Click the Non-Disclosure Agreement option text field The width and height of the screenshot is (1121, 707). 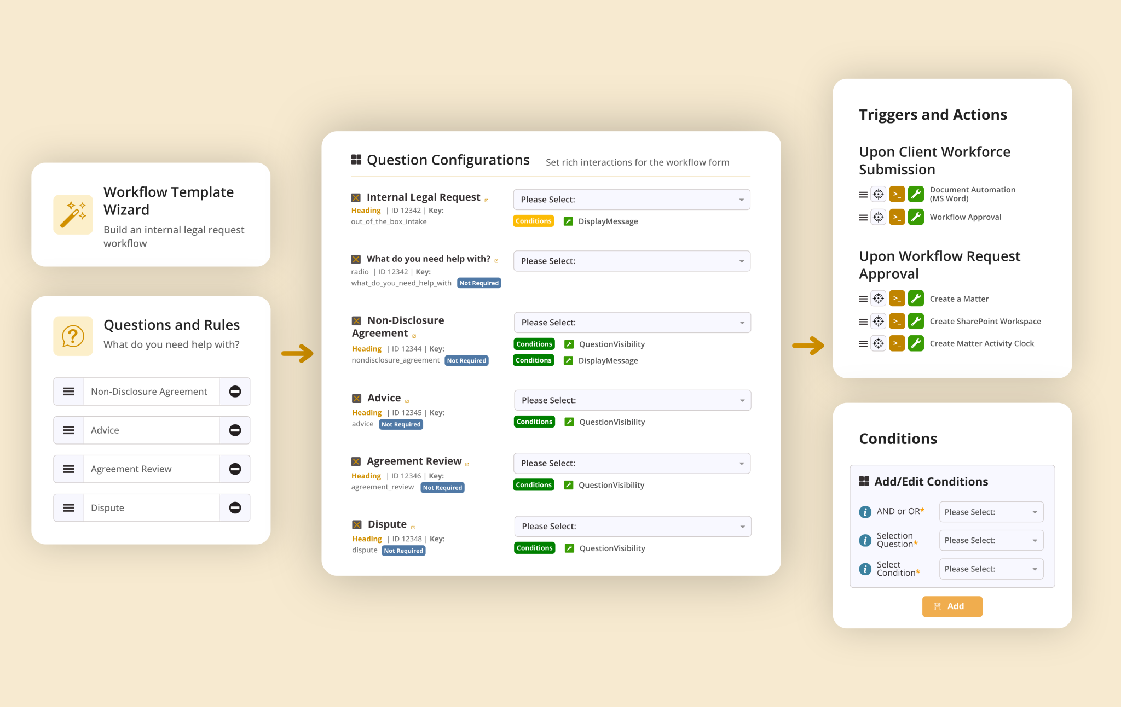(x=152, y=392)
